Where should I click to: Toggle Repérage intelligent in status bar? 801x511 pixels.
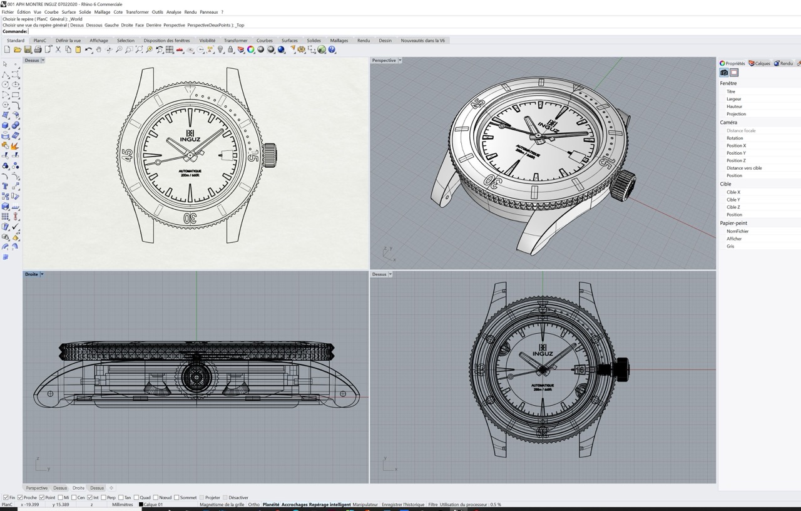[330, 504]
